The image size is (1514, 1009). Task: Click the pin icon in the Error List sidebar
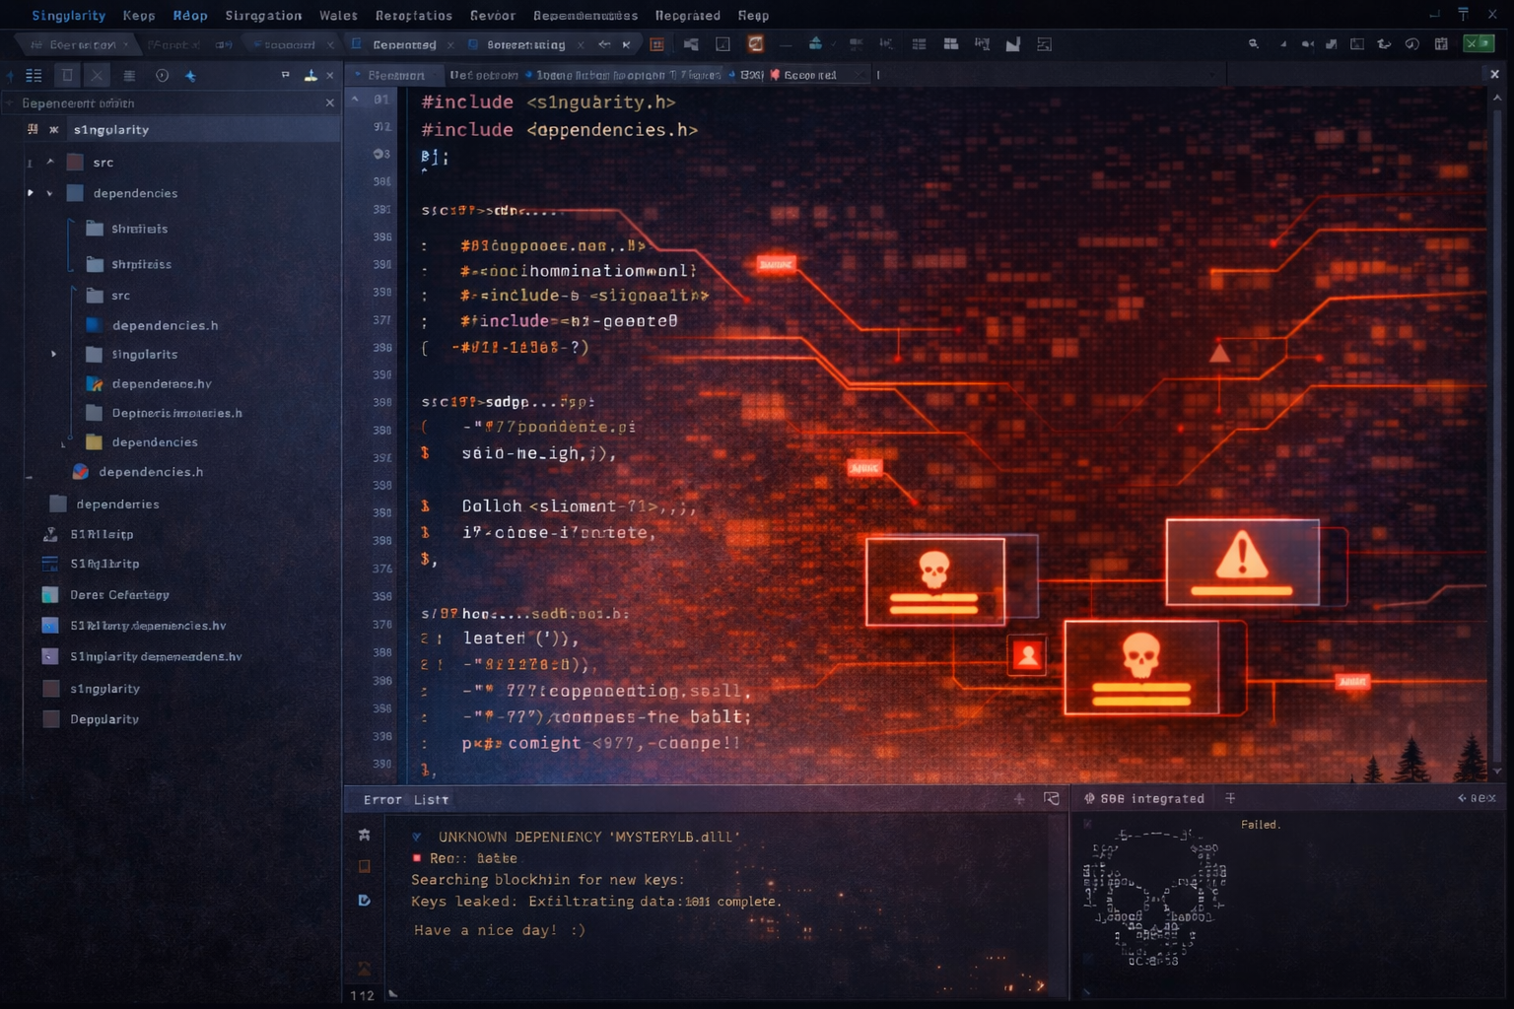point(364,835)
